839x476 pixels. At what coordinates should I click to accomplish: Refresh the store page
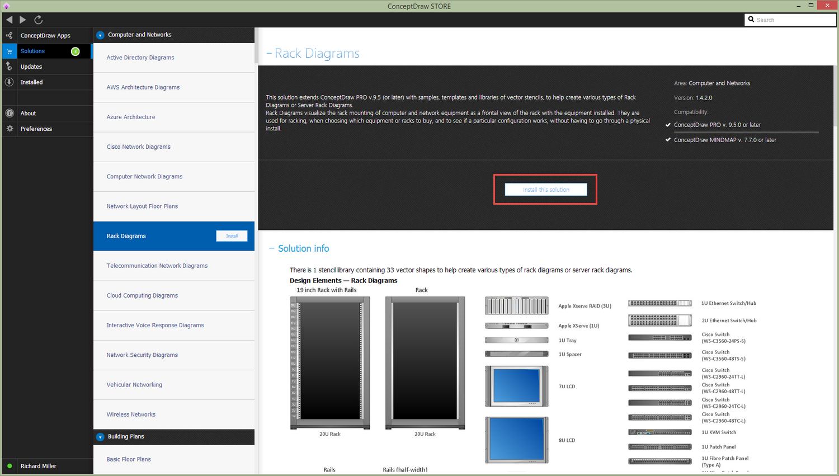pyautogui.click(x=39, y=20)
